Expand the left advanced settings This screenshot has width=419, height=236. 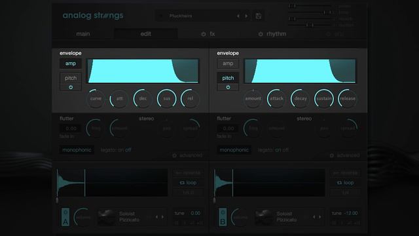(x=188, y=155)
